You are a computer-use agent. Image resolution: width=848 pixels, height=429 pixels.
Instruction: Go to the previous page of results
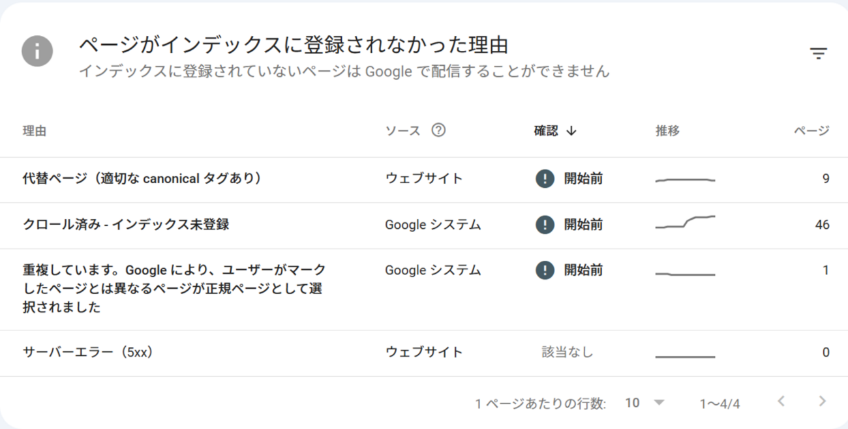point(781,402)
